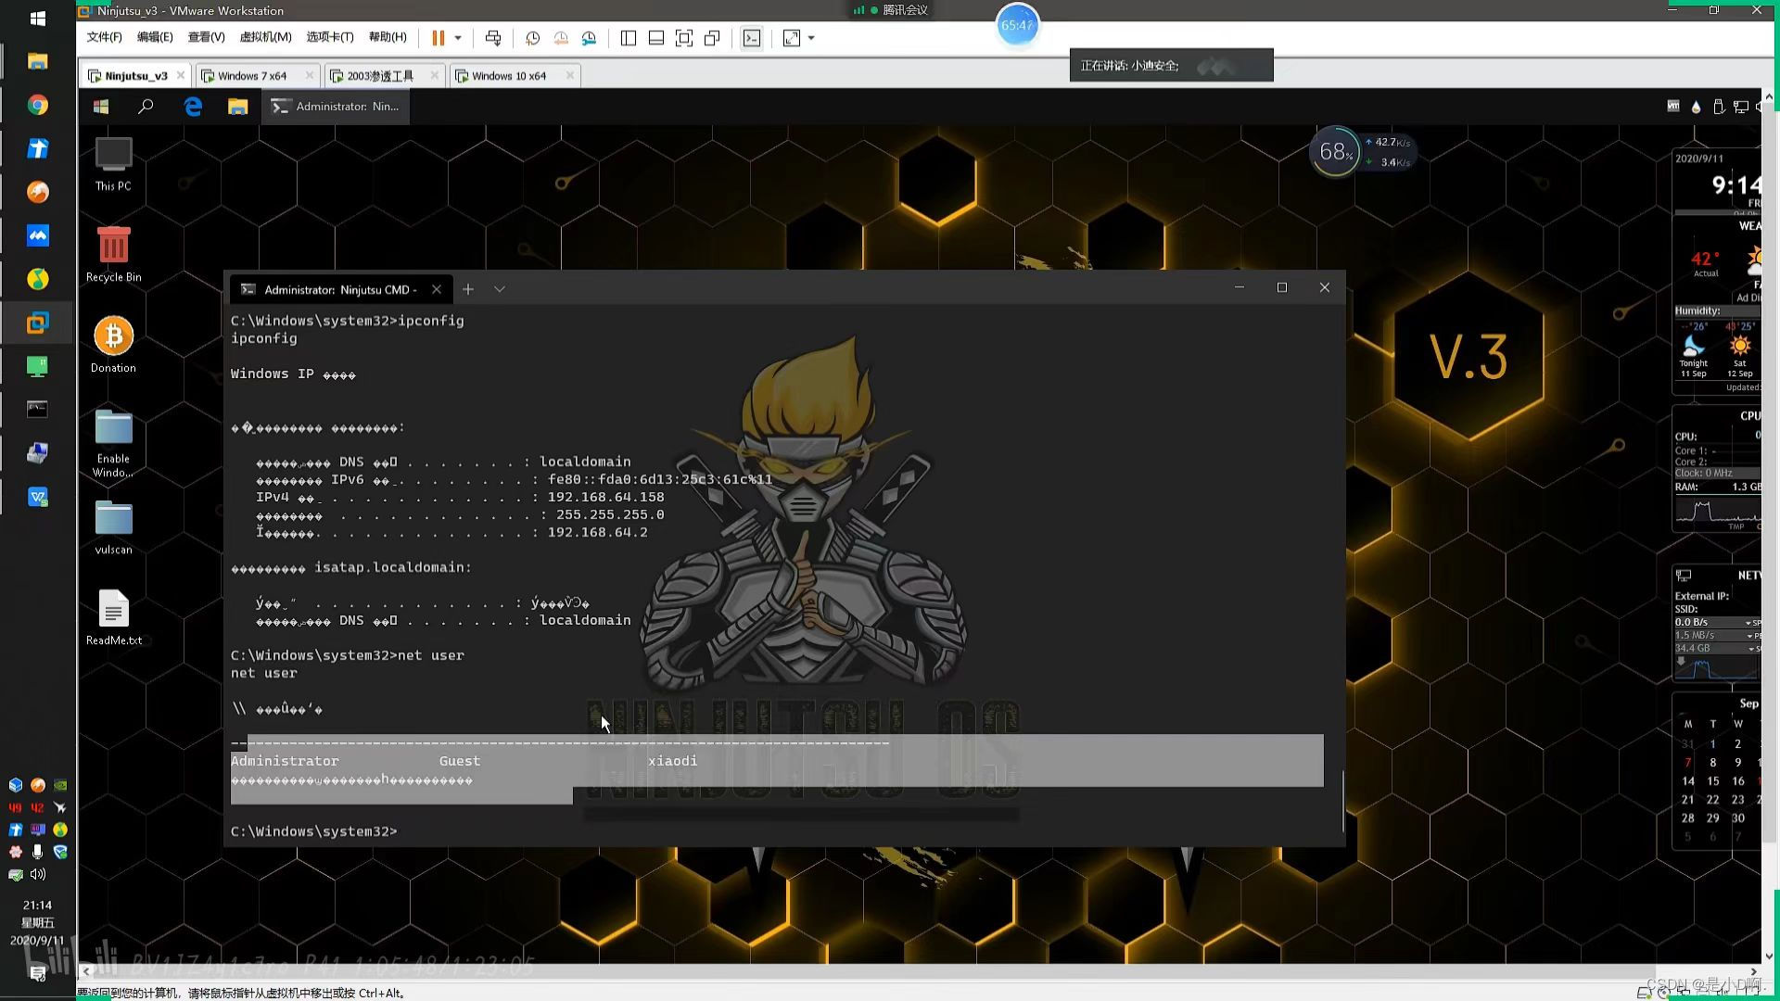Close the Windows 10 x64 tab
This screenshot has width=1780, height=1001.
[x=569, y=76]
